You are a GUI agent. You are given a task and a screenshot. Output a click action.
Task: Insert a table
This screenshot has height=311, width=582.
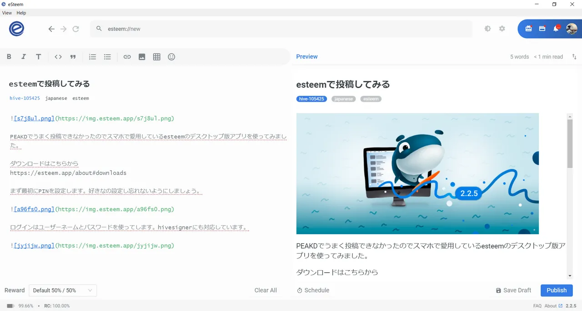(x=157, y=57)
